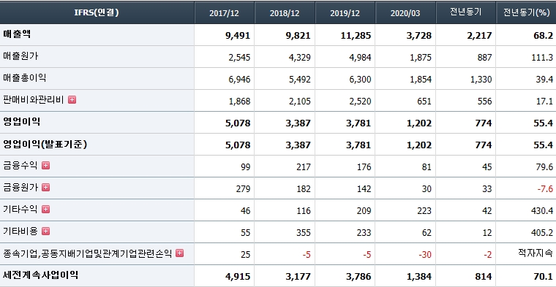Click 세전계속사업이익 전년동기 value 814
This screenshot has height=287, width=556.
[484, 276]
